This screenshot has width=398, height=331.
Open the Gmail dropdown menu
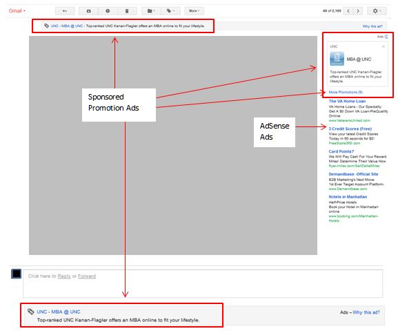(17, 10)
